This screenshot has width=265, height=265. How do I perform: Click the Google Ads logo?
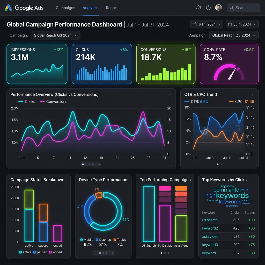[x=24, y=8]
